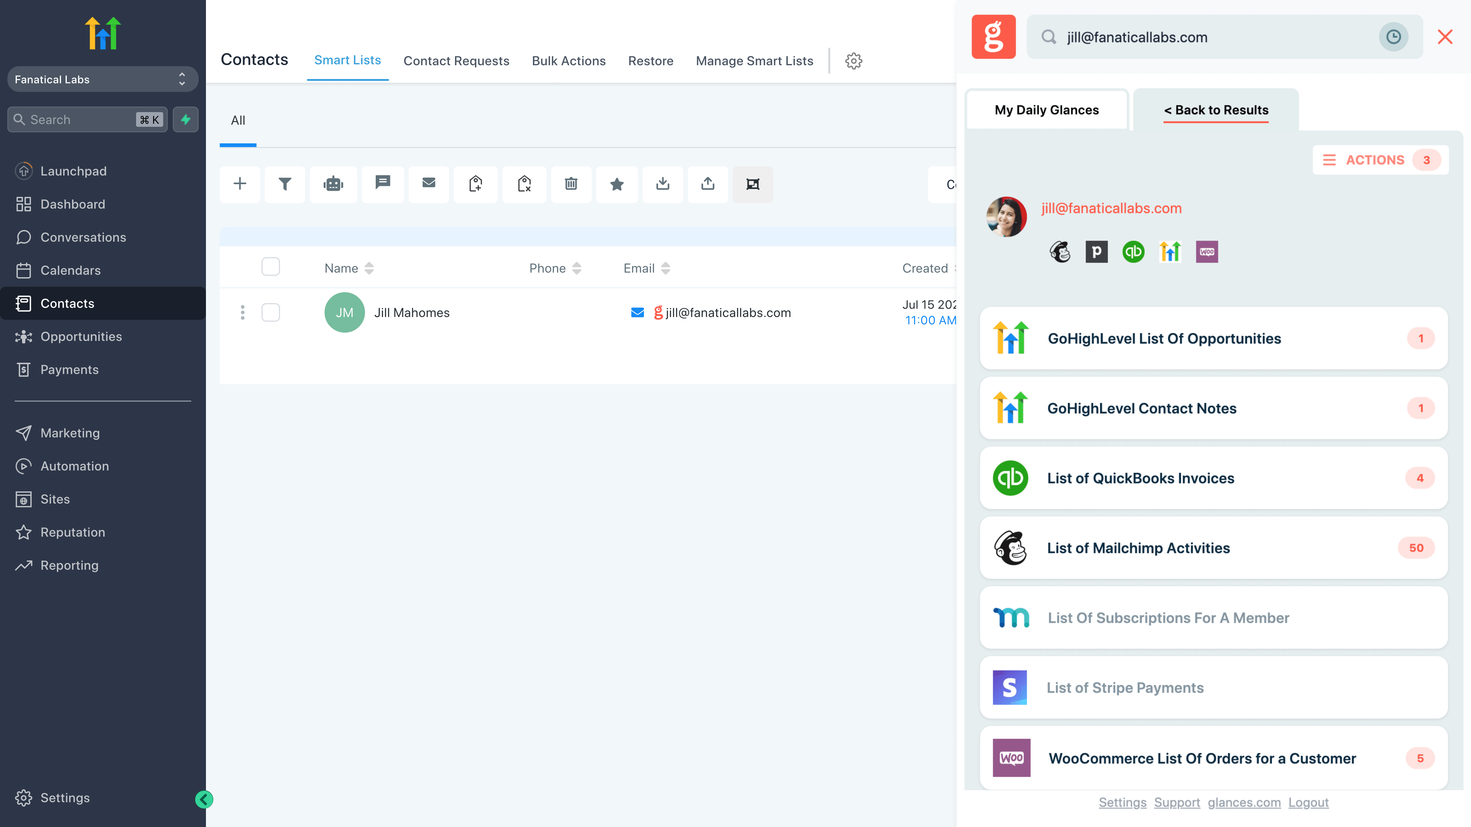Click the Pipedrive P app icon
Viewport: 1471px width, 827px height.
tap(1097, 252)
